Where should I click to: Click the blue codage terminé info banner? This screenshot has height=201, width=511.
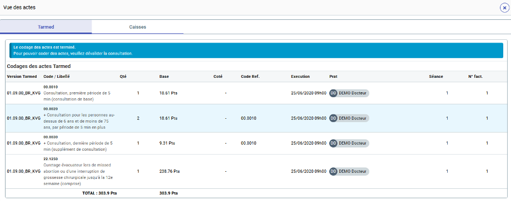point(256,50)
